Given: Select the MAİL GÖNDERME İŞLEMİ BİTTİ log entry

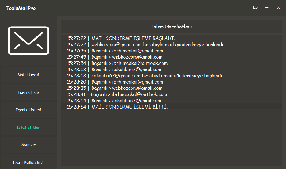Looking at the screenshot, I should (x=115, y=107).
